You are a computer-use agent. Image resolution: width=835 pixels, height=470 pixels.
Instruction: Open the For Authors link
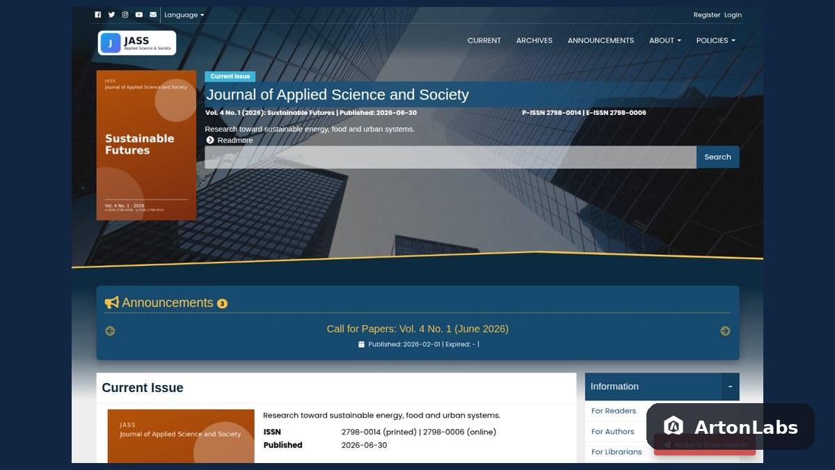[x=613, y=432]
